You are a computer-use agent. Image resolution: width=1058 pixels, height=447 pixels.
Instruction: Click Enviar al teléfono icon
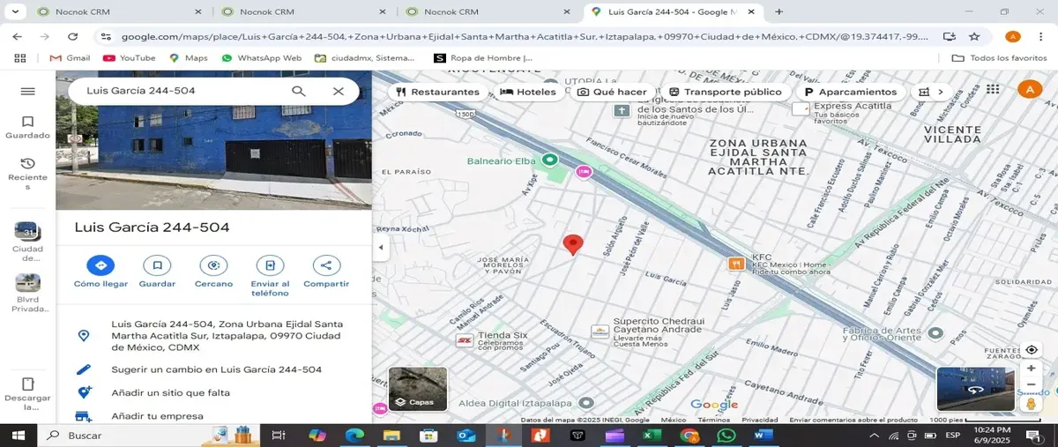[x=270, y=264]
